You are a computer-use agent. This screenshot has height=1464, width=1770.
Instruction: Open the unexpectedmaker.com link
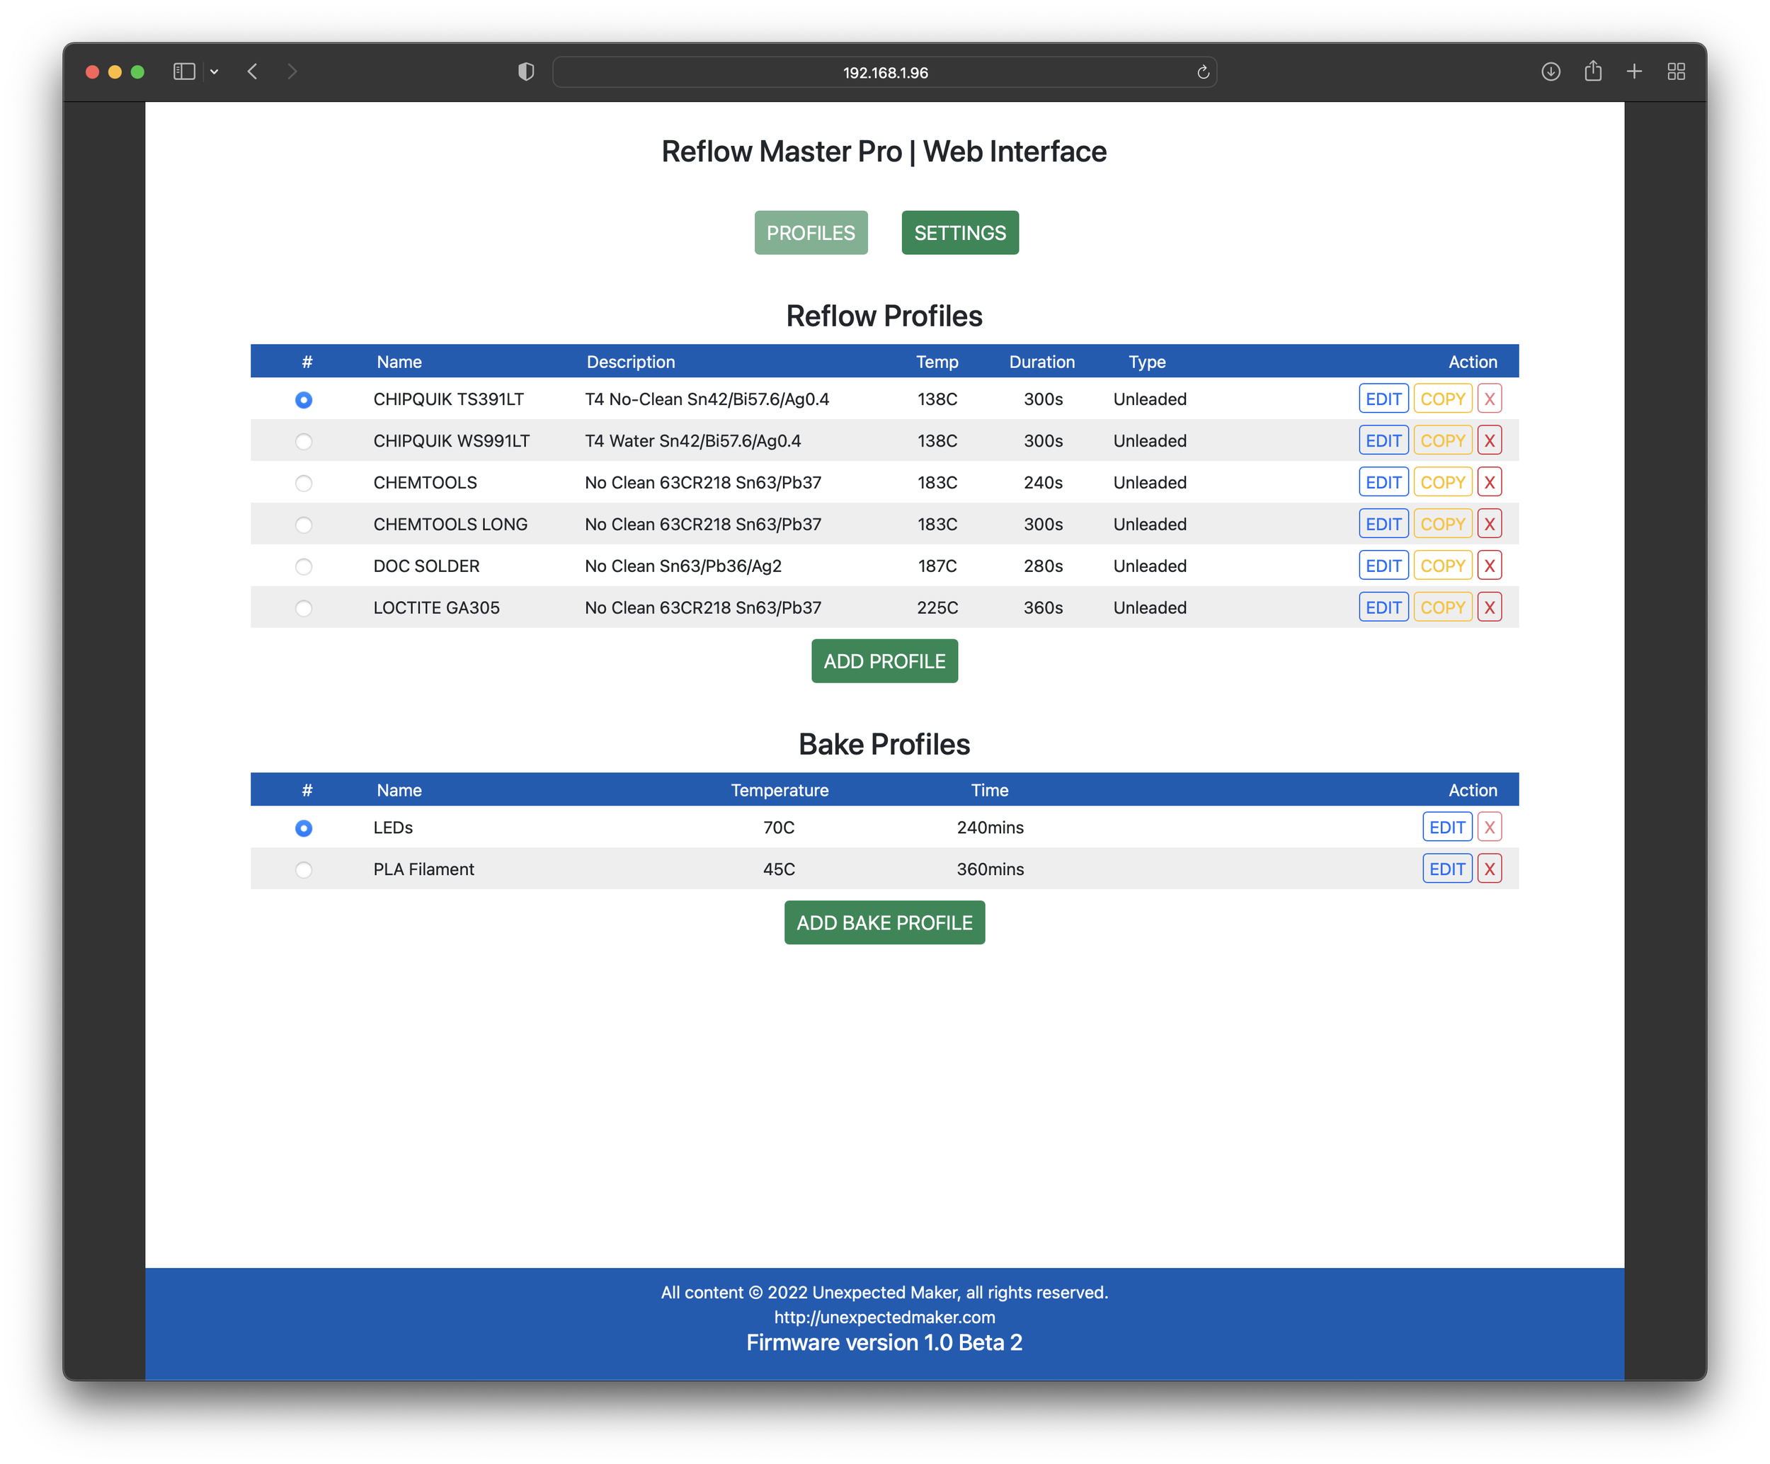884,1317
